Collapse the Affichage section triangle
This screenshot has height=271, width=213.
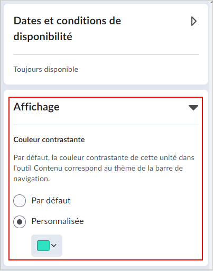193,107
